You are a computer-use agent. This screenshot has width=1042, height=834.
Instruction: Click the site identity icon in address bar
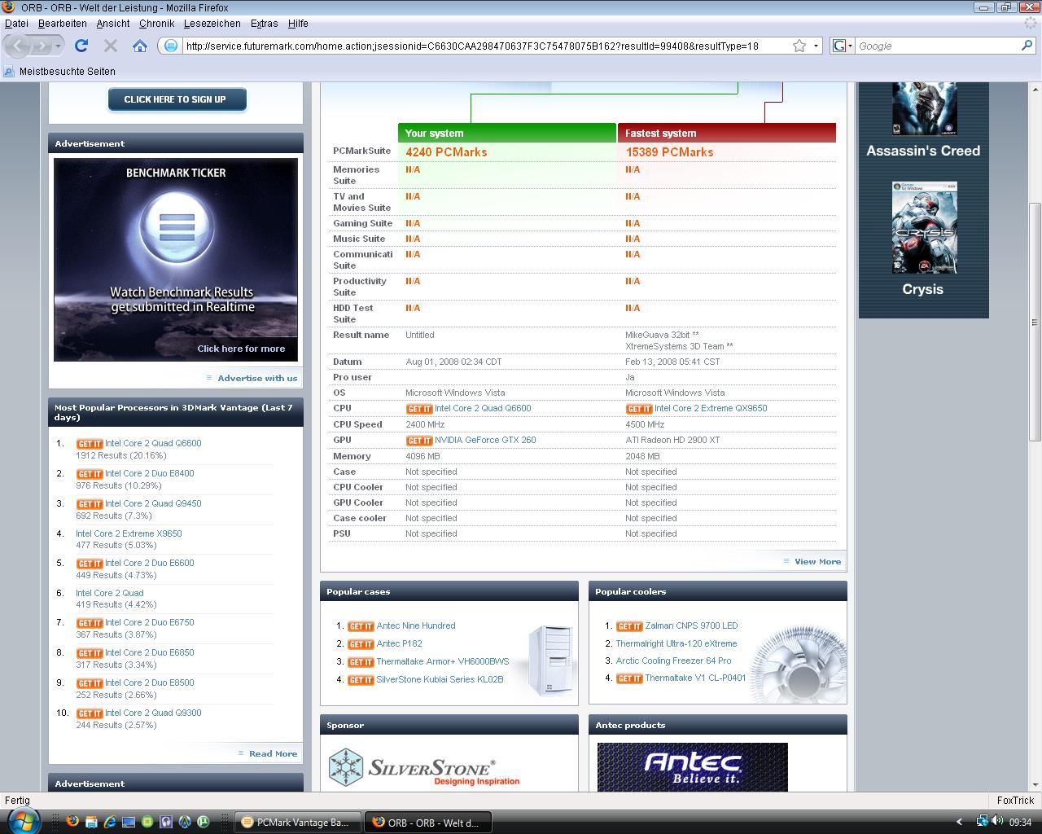pyautogui.click(x=171, y=46)
